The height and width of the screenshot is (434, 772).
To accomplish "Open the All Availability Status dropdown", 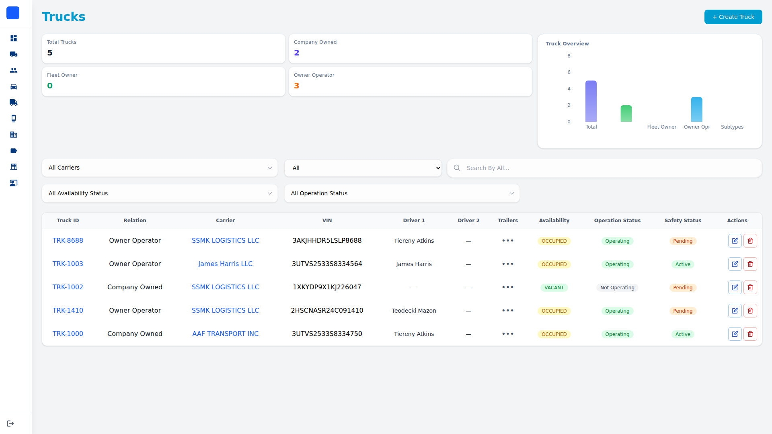I will [160, 193].
